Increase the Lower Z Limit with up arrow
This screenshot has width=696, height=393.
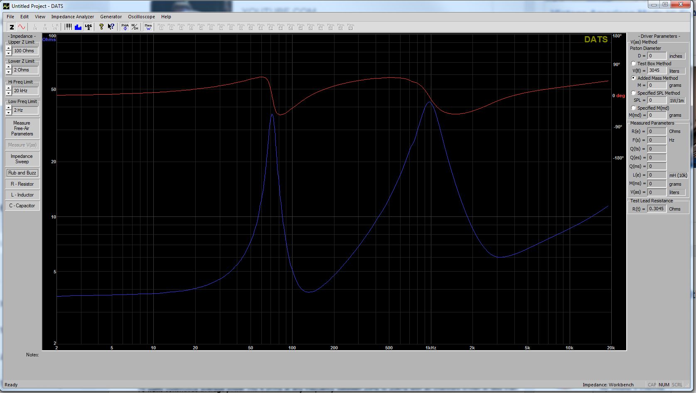click(x=9, y=67)
